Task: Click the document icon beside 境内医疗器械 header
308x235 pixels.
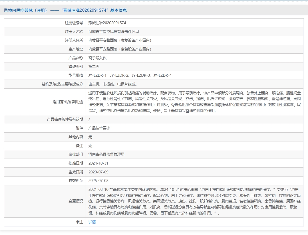Action: 6,10
